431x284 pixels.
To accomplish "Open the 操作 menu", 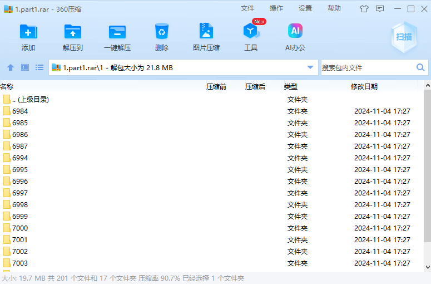I will point(276,8).
